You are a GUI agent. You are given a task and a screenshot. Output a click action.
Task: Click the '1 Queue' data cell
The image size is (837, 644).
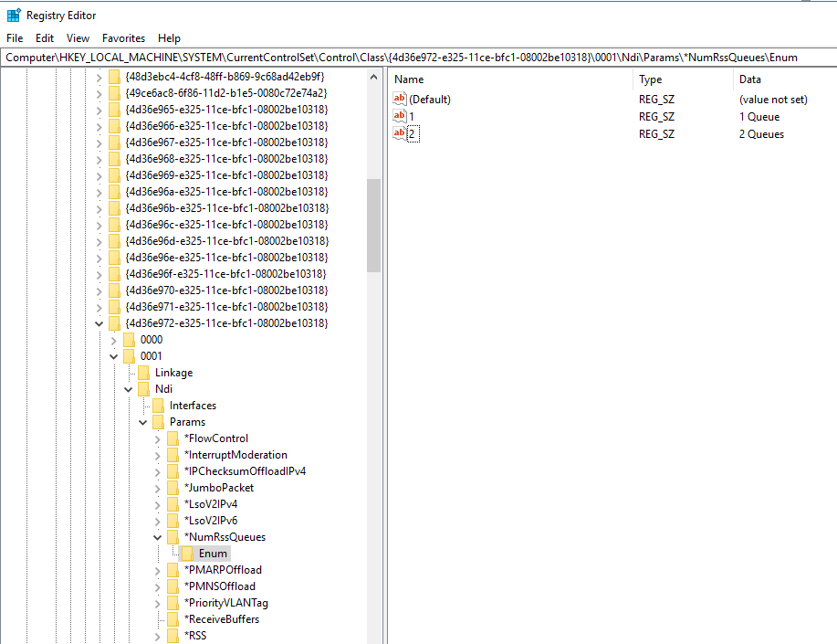(x=759, y=117)
